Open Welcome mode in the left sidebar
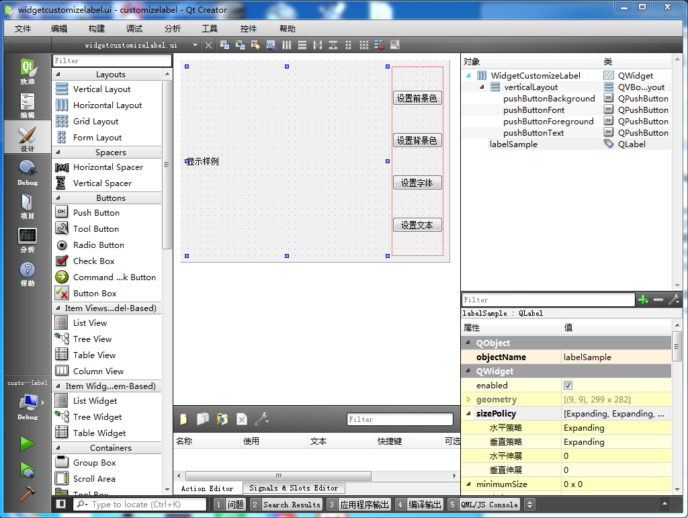This screenshot has width=688, height=518. pos(27,70)
